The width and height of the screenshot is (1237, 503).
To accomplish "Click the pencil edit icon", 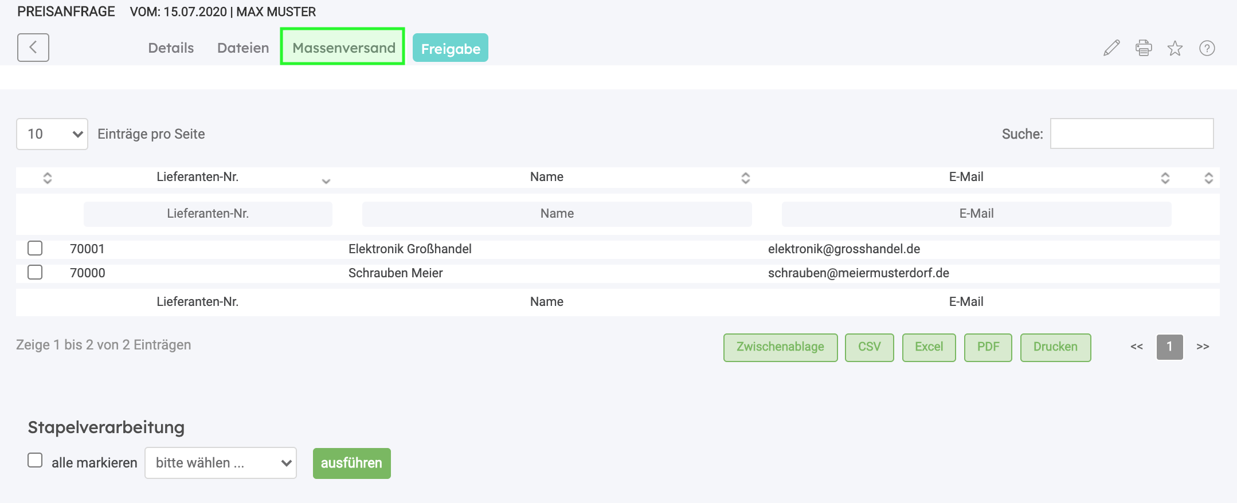I will 1111,48.
